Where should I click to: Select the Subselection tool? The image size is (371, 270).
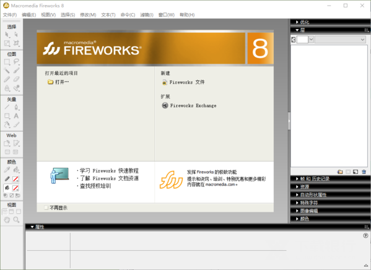tap(16, 35)
